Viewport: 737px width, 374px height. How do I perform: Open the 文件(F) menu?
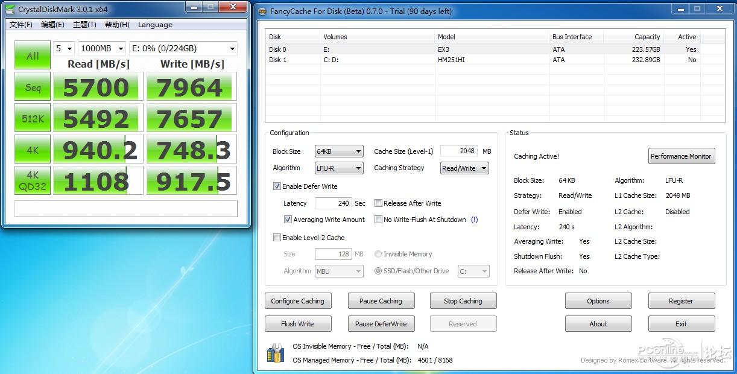[x=21, y=25]
